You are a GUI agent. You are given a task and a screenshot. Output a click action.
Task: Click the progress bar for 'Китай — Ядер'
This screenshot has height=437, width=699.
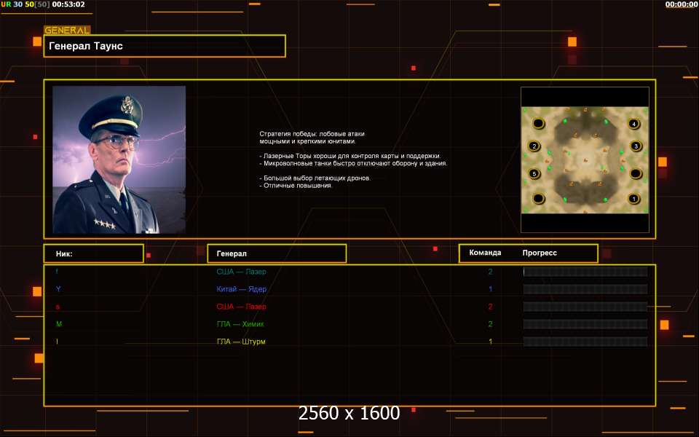(585, 289)
